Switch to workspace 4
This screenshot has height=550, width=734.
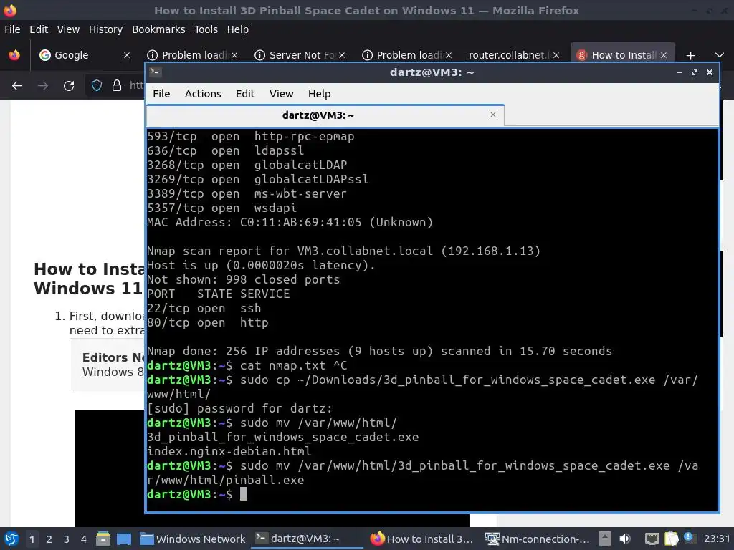pos(84,539)
